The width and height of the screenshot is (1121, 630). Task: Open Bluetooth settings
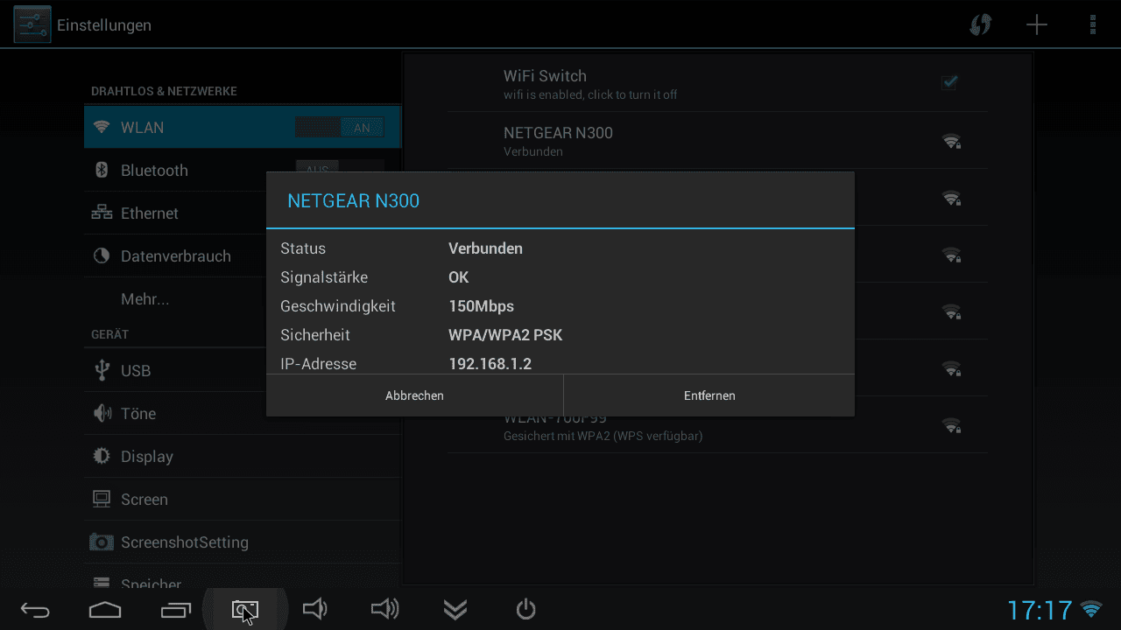pos(243,171)
